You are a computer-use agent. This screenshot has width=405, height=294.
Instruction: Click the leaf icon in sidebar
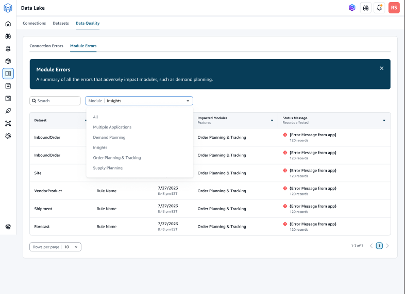coord(8,111)
